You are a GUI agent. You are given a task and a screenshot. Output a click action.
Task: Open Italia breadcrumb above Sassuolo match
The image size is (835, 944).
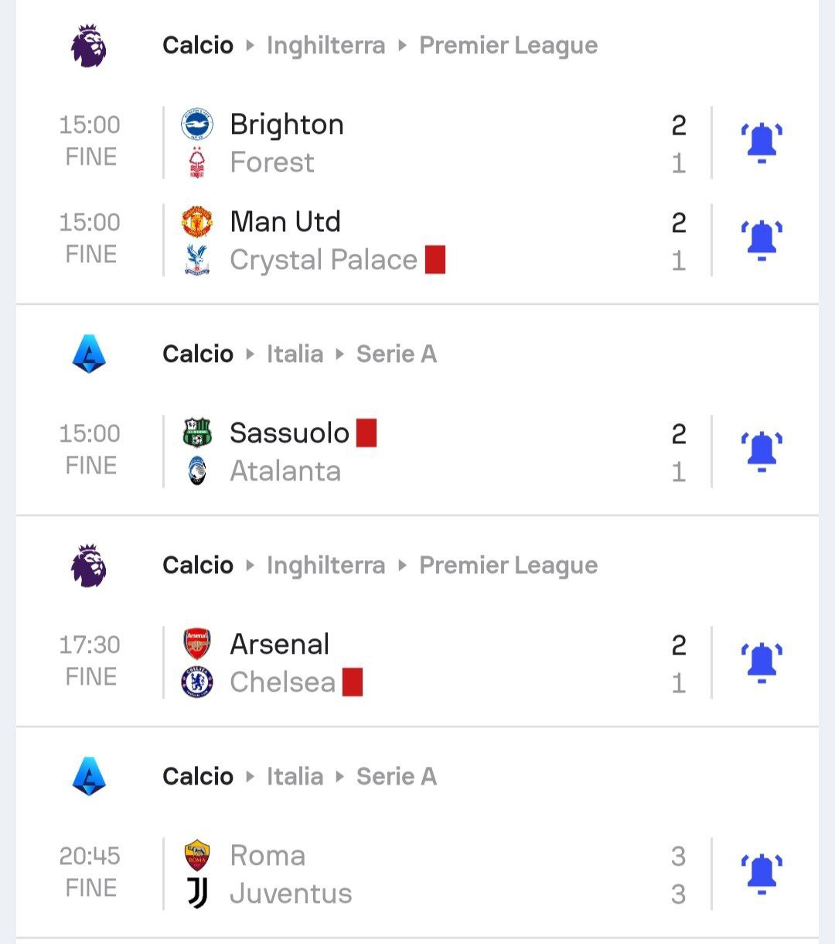(x=295, y=354)
